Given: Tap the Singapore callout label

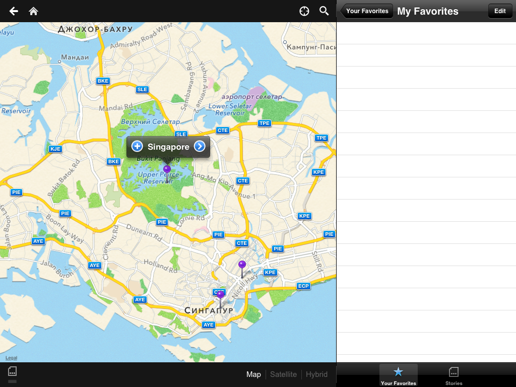Looking at the screenshot, I should point(168,147).
